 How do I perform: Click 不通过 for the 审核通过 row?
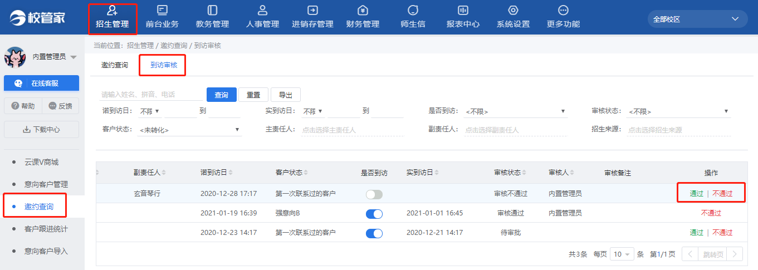711,213
